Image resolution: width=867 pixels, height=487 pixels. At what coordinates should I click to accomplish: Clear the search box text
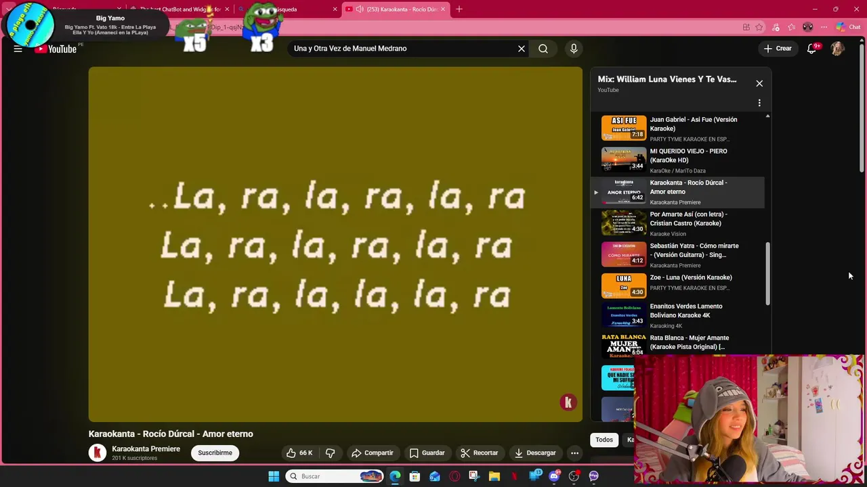coord(522,49)
